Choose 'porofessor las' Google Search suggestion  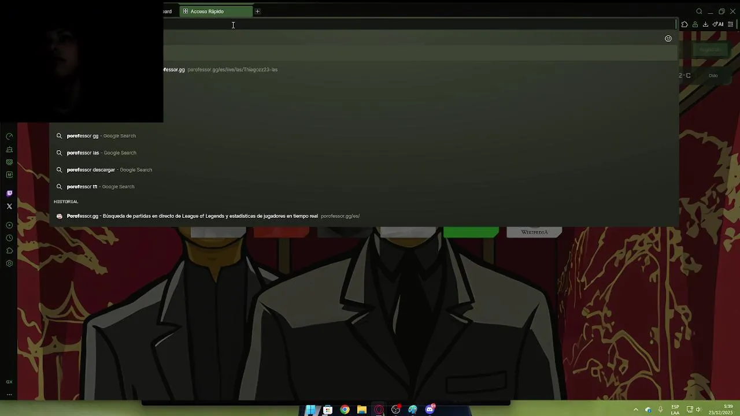point(364,153)
